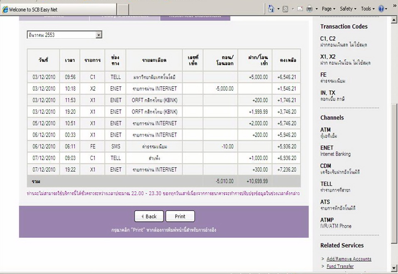Open the Help dropdown arrow
The image size is (398, 274).
pos(386,9)
